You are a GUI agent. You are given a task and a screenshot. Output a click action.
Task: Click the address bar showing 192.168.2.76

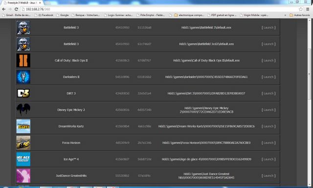pos(160,9)
